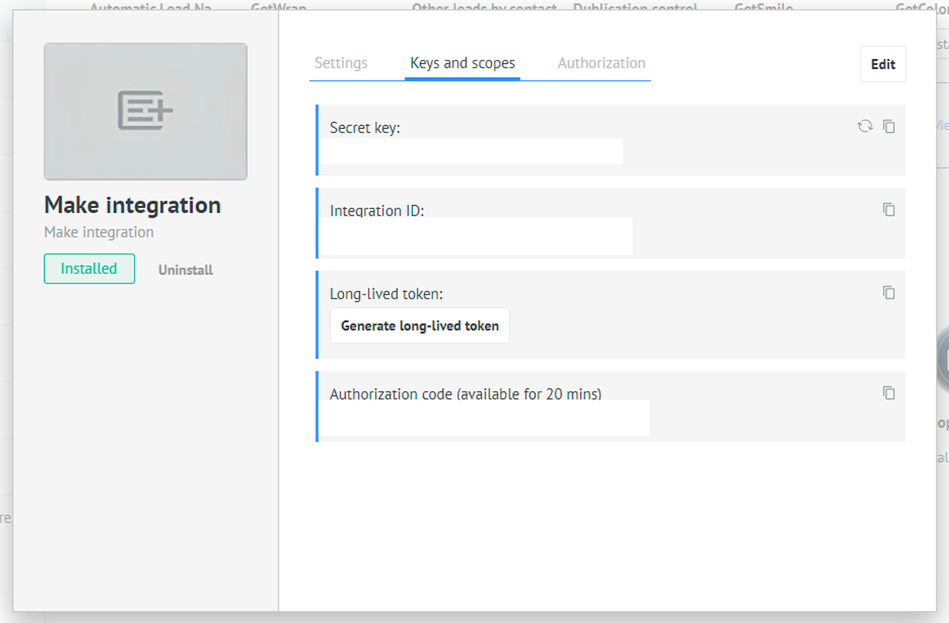Regenerate the Secret key with refresh icon
Screen dimensions: 949x623
pos(865,126)
